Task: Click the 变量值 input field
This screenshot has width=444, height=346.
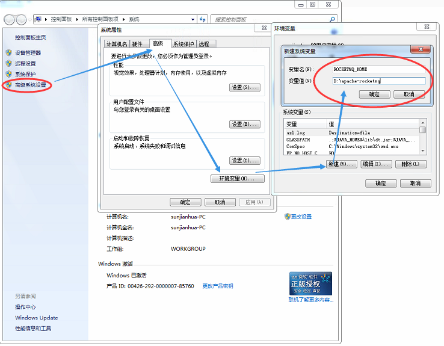Action: point(379,81)
